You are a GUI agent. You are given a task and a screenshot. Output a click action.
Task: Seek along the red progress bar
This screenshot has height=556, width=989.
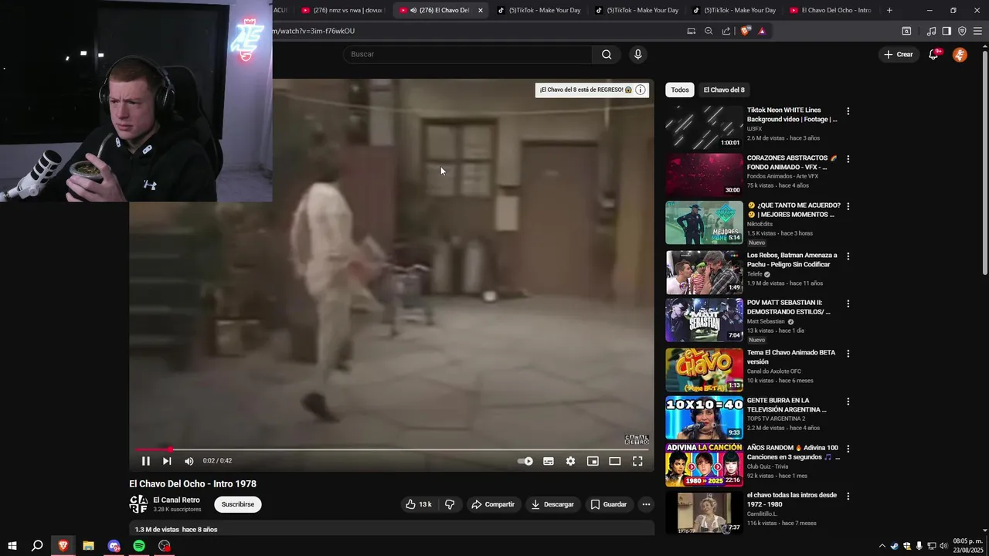[x=391, y=449]
